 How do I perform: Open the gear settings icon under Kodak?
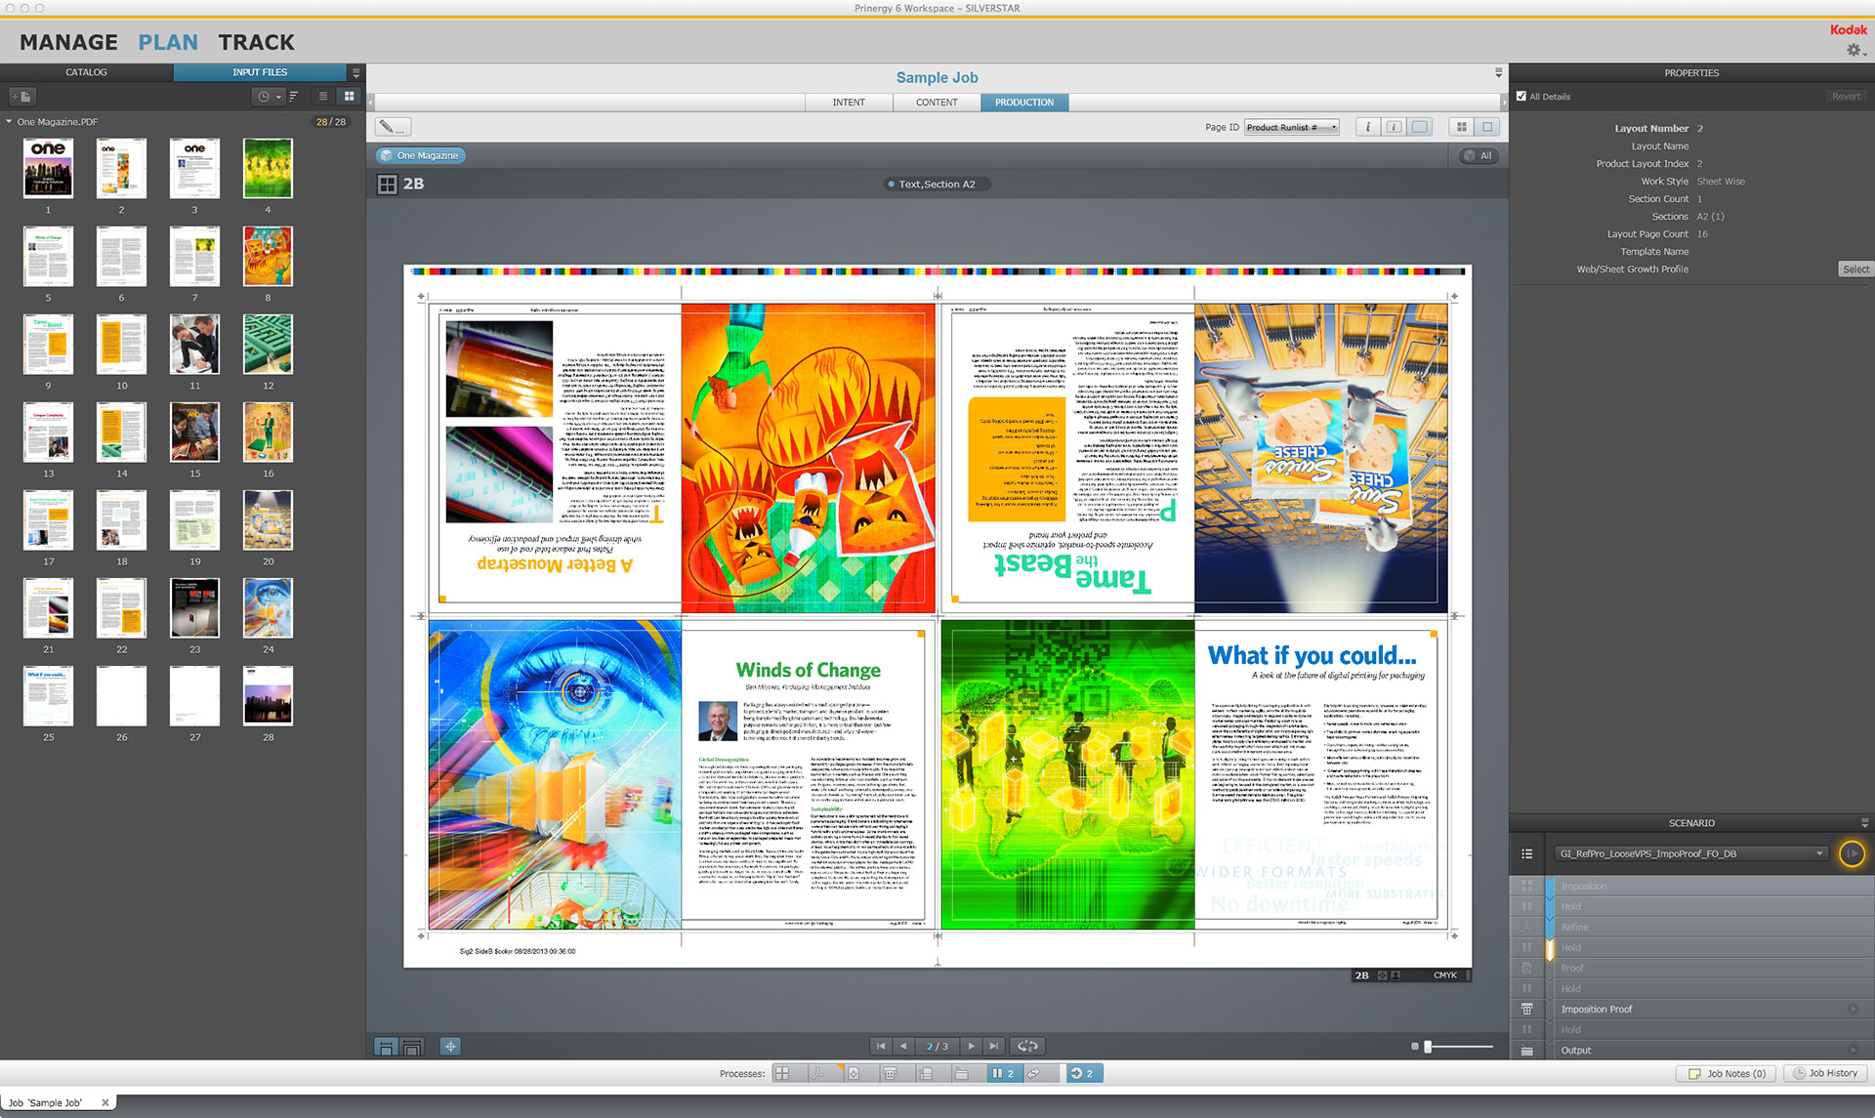click(x=1853, y=51)
